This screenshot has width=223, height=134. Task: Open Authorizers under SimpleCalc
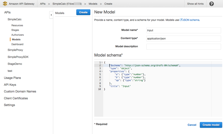click(x=18, y=35)
